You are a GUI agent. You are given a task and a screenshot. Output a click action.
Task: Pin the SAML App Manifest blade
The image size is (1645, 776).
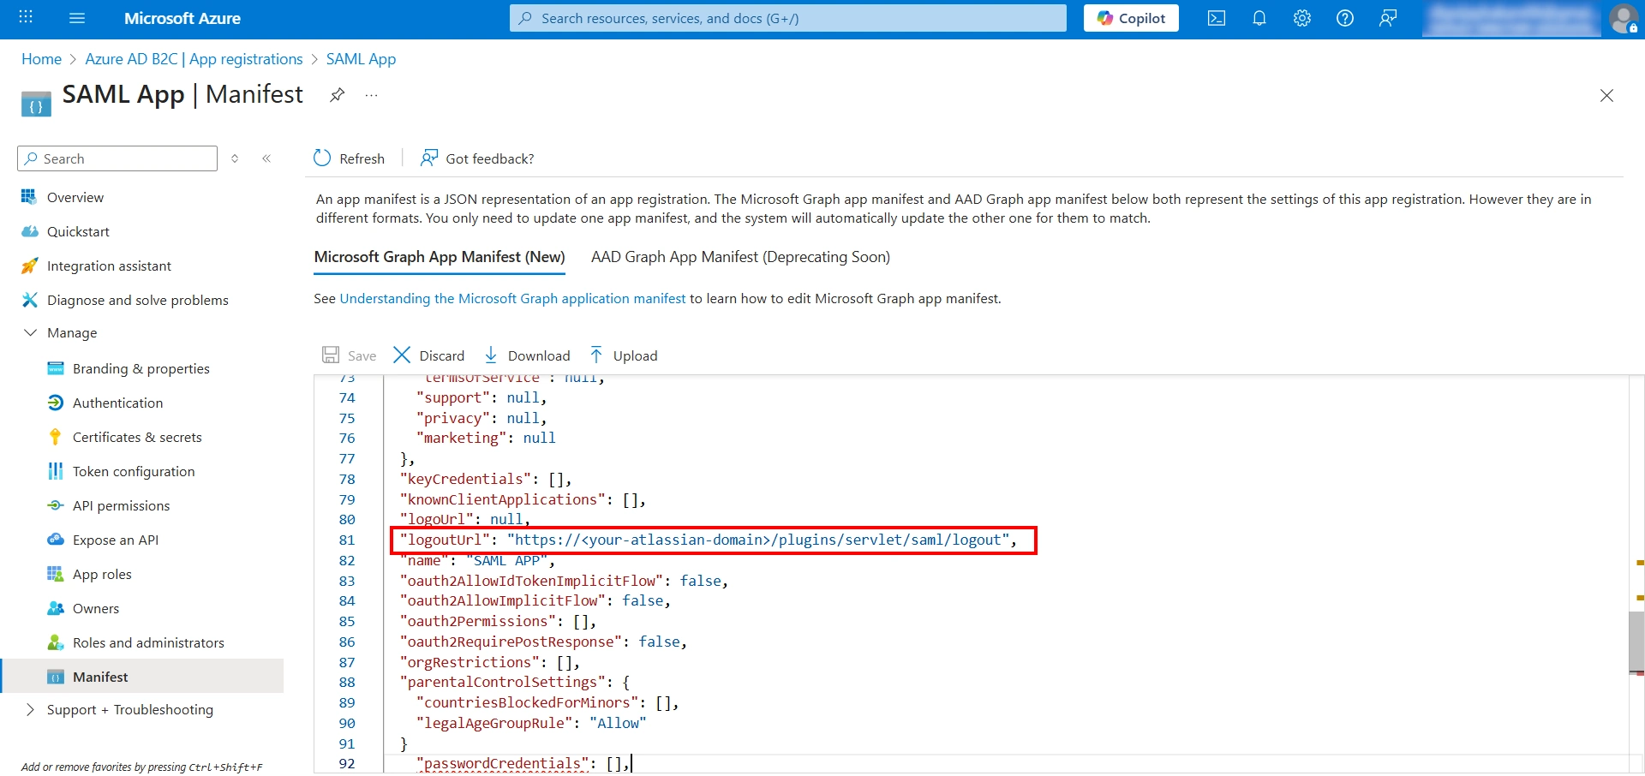click(337, 95)
